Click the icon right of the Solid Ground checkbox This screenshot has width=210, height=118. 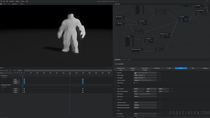[136, 83]
